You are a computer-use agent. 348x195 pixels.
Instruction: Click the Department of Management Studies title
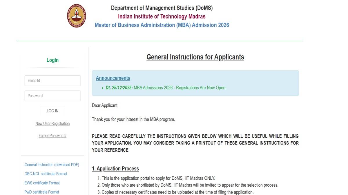[x=162, y=8]
